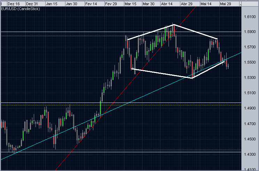Screen dimensions: 259x171
Task: Click the 1.5300 price level label
Action: pyautogui.click(x=250, y=78)
